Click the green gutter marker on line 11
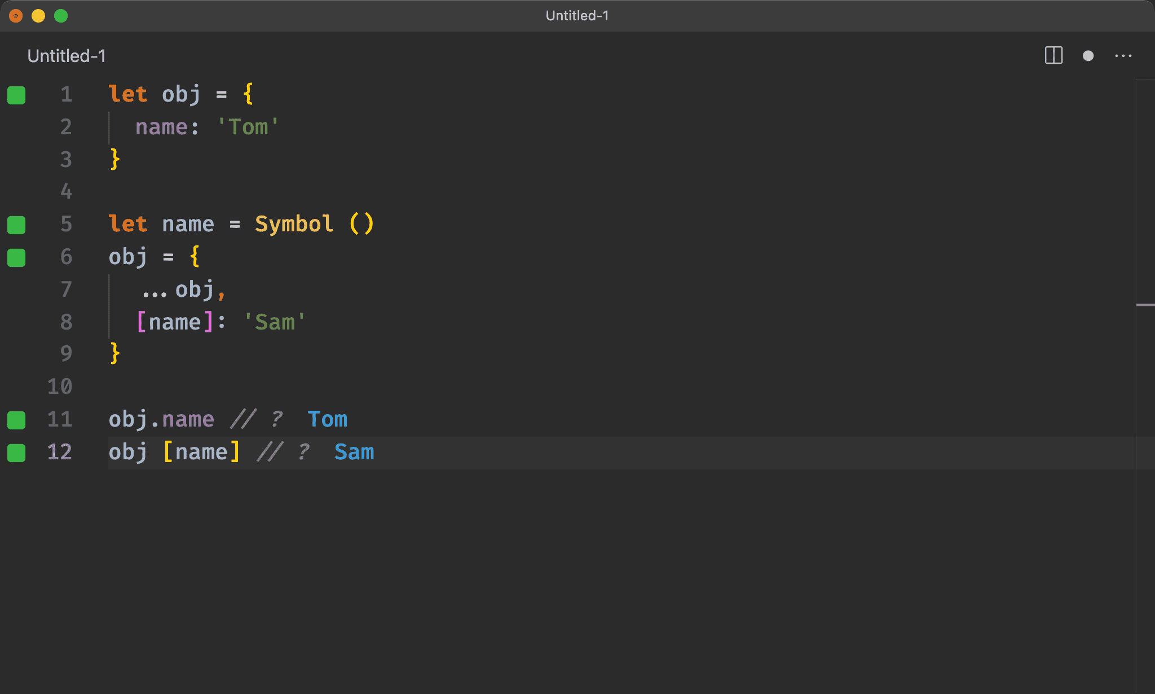 pos(16,420)
